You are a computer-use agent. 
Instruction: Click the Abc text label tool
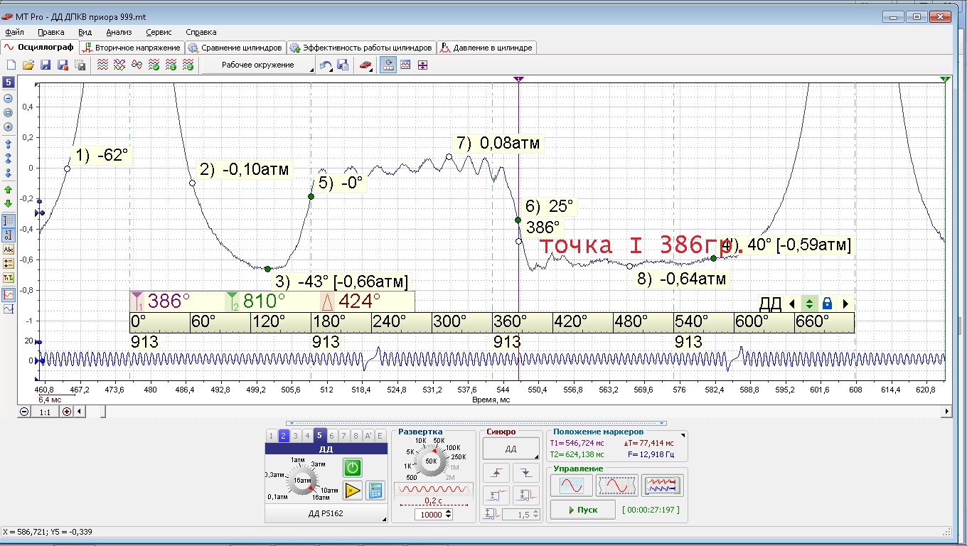pos(9,250)
